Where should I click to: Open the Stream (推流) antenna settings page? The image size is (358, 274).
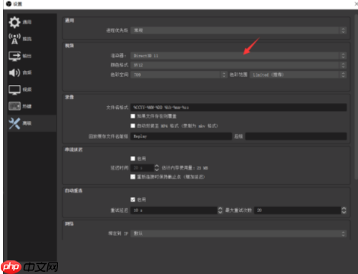click(x=20, y=39)
